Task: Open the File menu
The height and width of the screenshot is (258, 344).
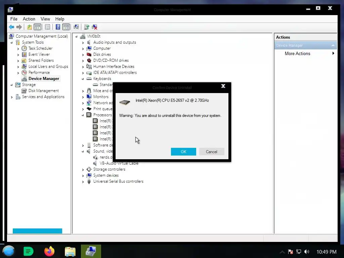Action: [x=14, y=19]
